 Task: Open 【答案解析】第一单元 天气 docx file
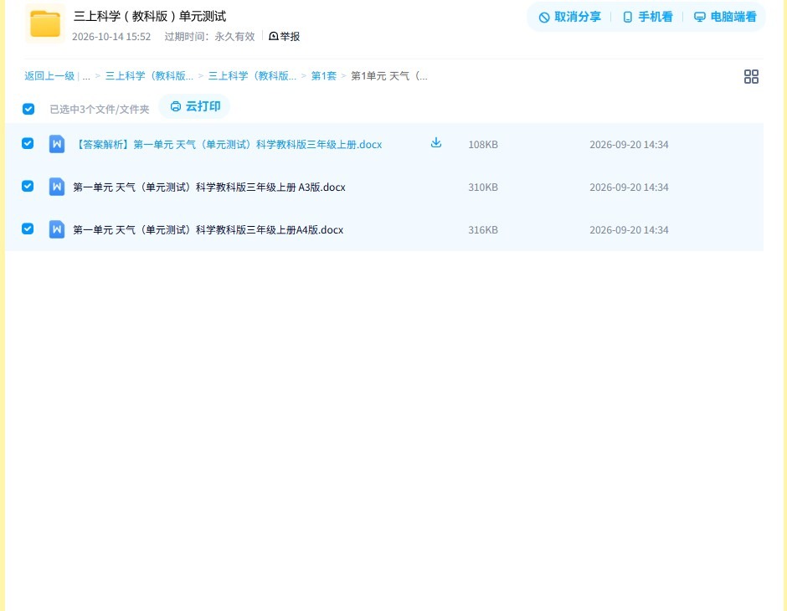pos(228,145)
